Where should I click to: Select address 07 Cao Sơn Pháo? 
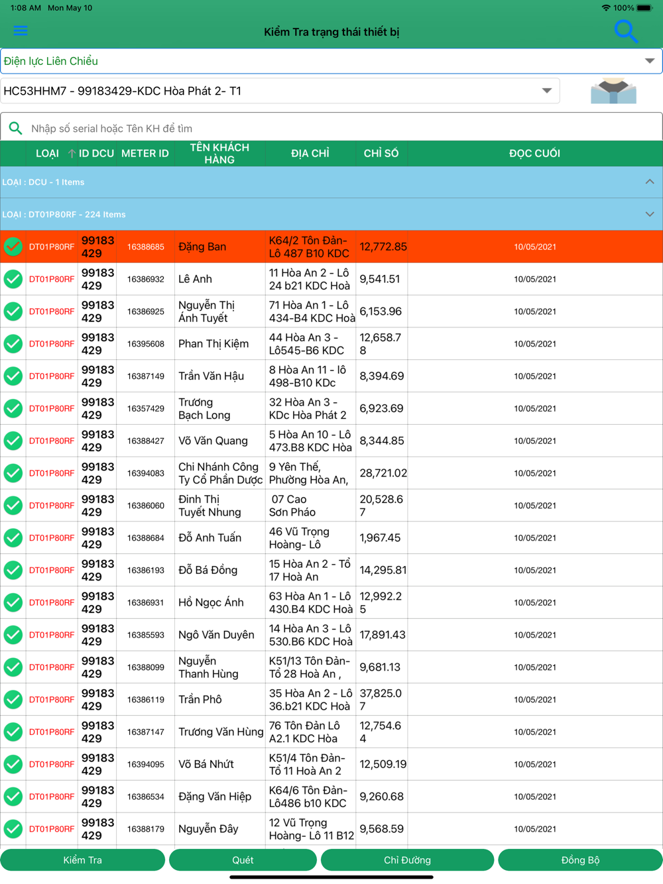click(x=292, y=505)
